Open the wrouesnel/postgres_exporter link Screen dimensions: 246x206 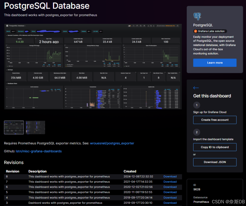click(x=112, y=143)
